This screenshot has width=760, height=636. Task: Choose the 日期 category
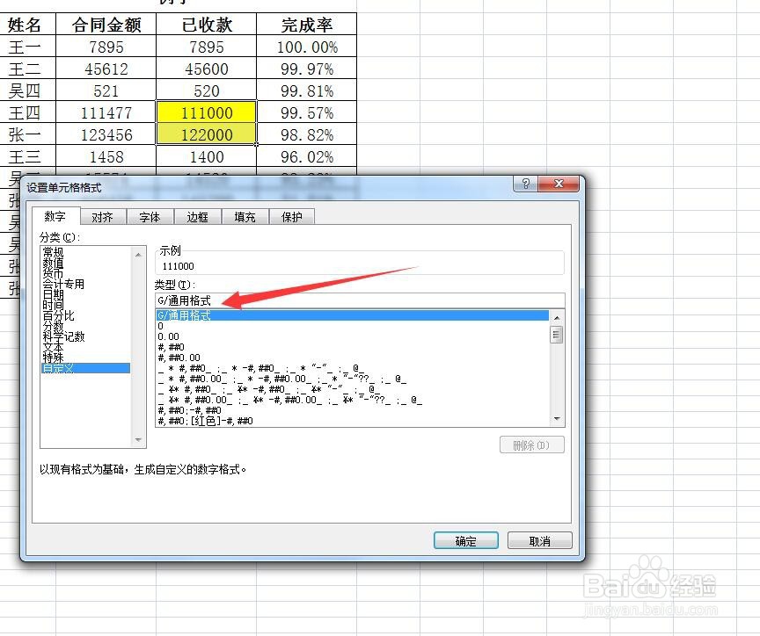62,295
